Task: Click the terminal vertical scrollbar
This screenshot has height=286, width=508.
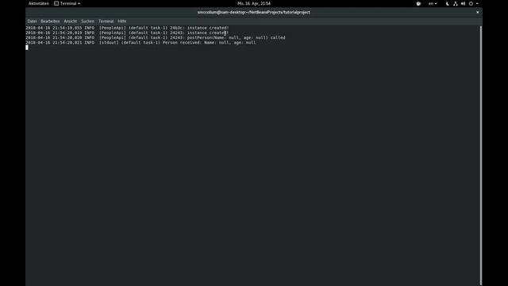Action: click(x=481, y=156)
